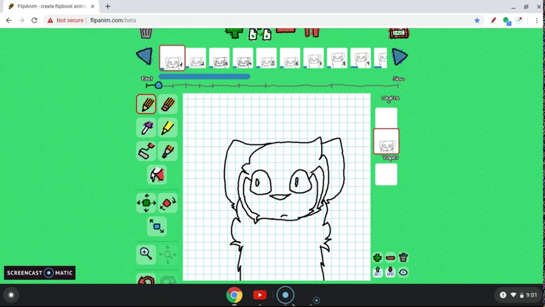
Task: Open a new browser tab
Action: click(108, 6)
